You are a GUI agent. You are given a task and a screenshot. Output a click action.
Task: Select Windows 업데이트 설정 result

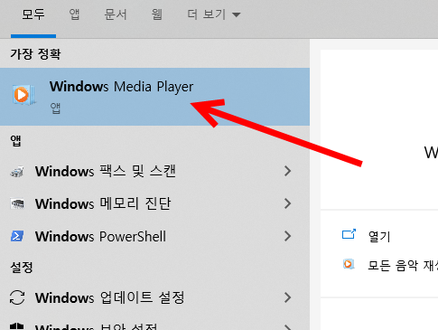pyautogui.click(x=154, y=297)
